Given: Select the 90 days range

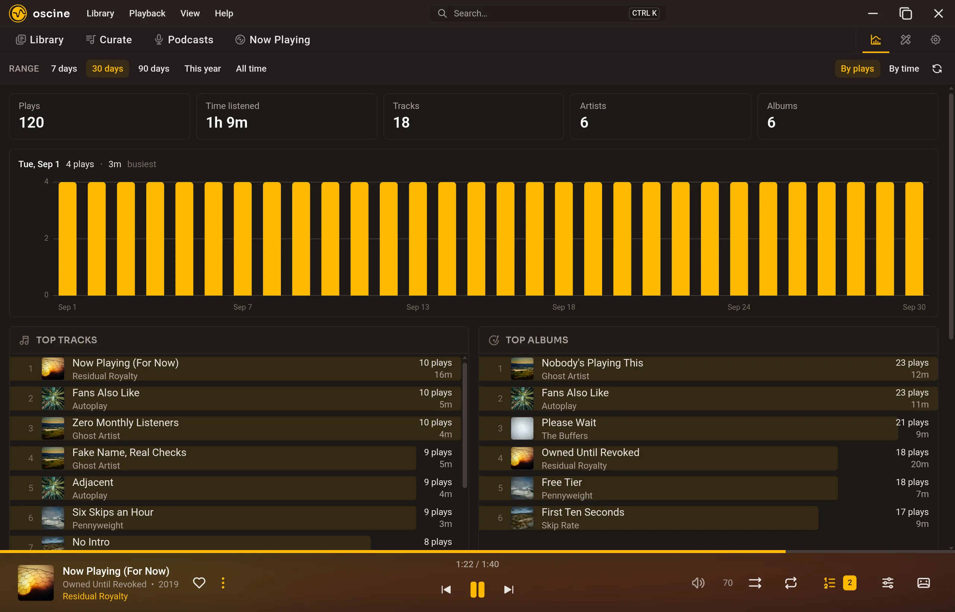Looking at the screenshot, I should tap(154, 69).
